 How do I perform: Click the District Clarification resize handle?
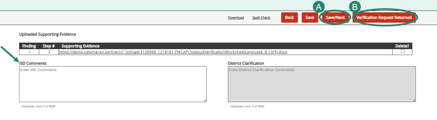414,100
